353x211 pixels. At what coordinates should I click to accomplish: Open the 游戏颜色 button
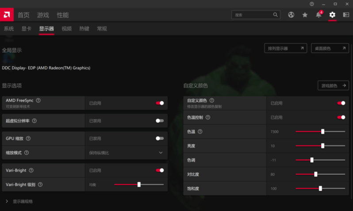tap(333, 85)
